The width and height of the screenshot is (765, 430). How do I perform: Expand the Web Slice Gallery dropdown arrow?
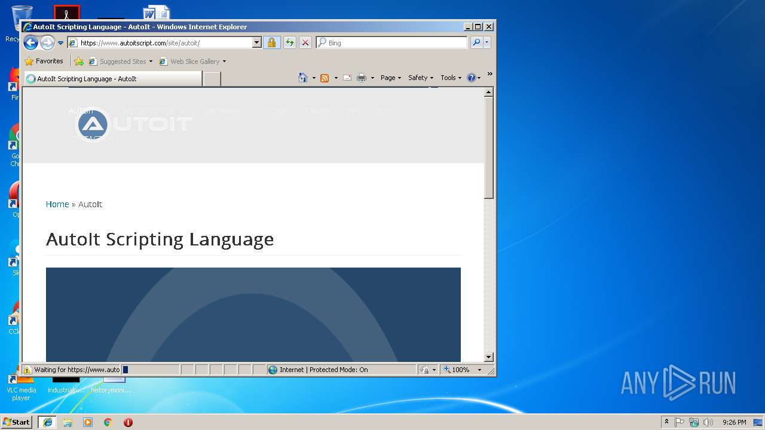point(224,61)
